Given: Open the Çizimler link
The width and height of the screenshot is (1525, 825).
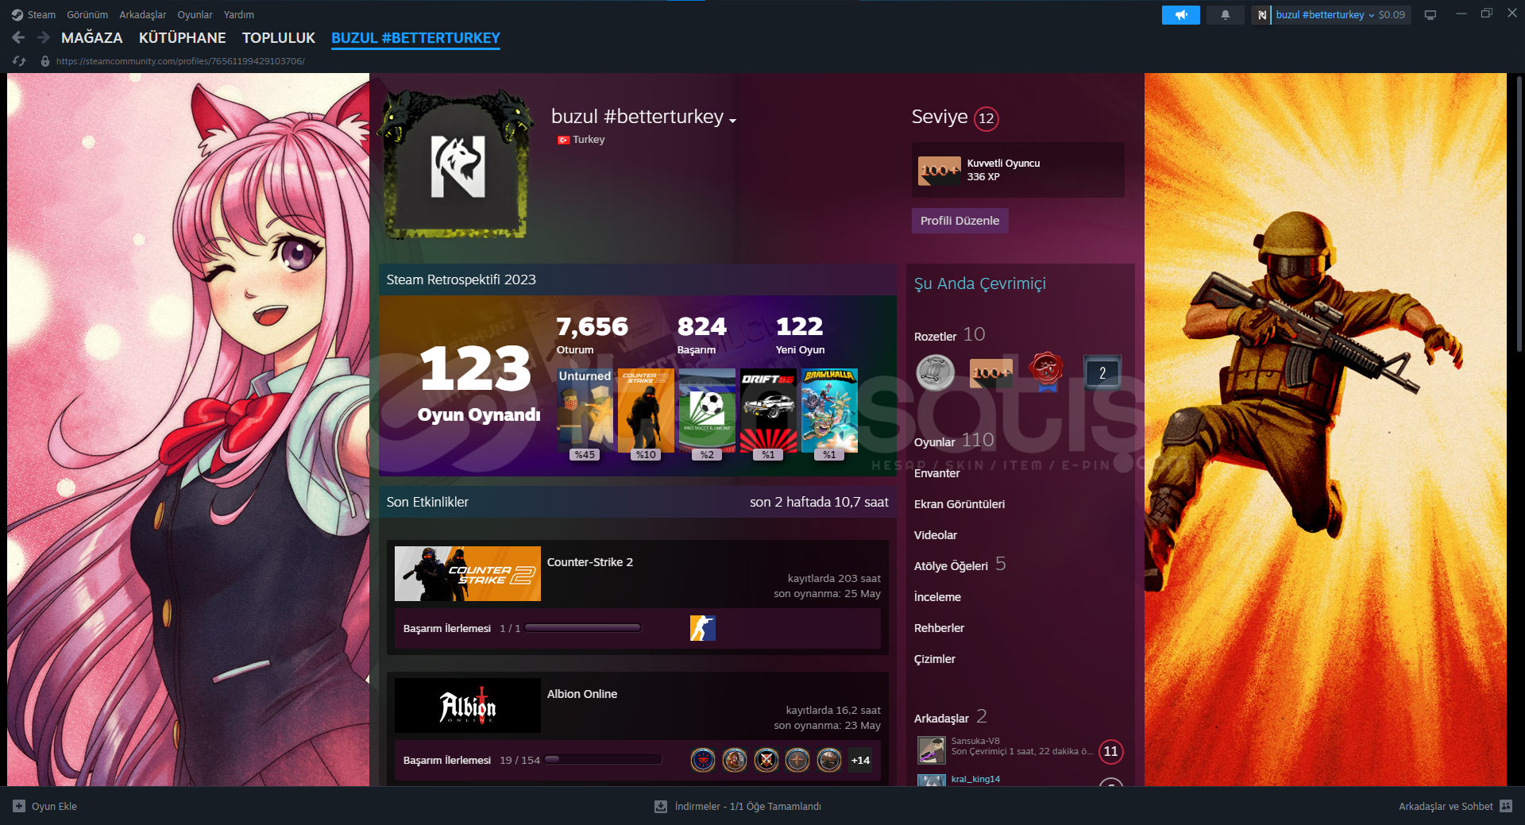Looking at the screenshot, I should coord(935,659).
